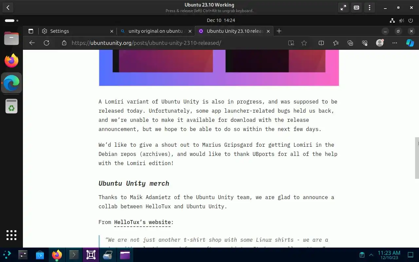Open a new browser tab
The height and width of the screenshot is (262, 419).
[x=279, y=31]
